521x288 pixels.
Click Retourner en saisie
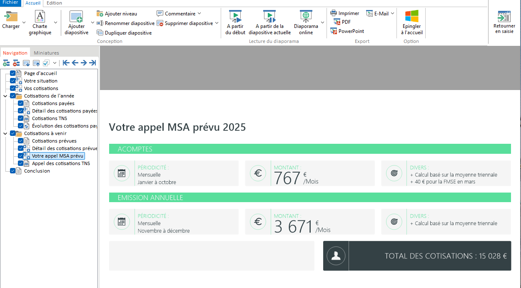(x=504, y=23)
